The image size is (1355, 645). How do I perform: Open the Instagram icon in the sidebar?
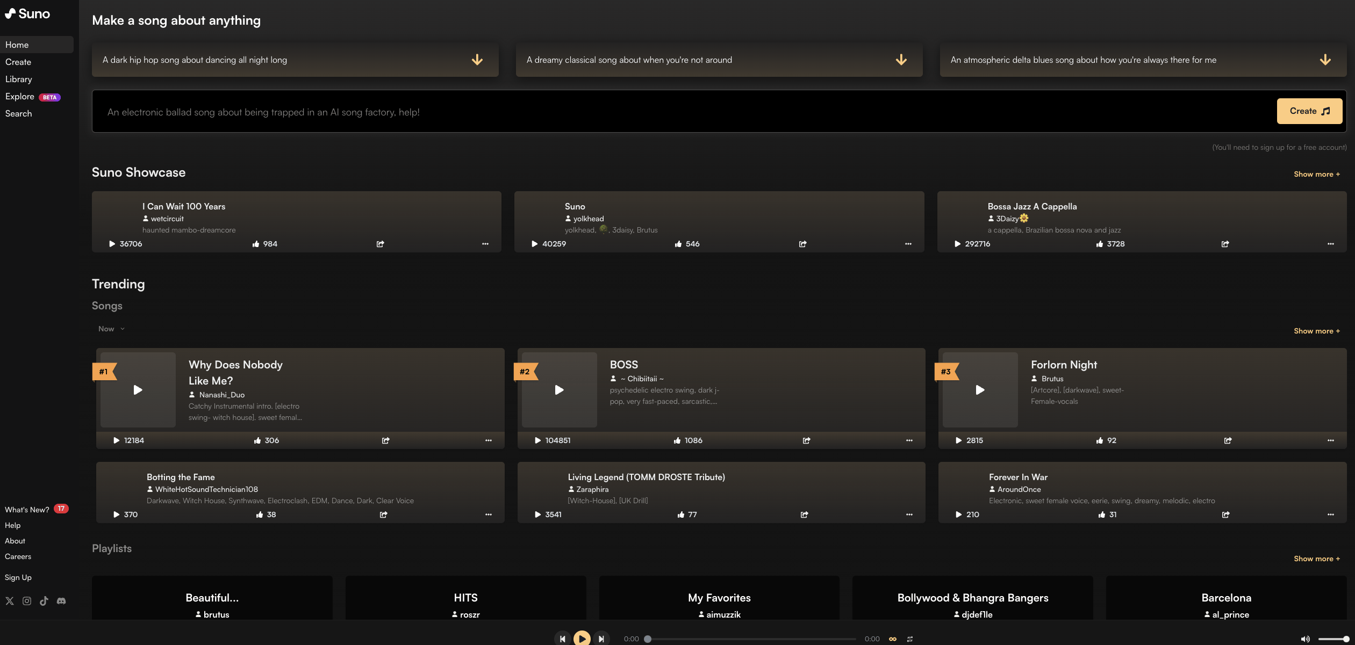pos(27,601)
